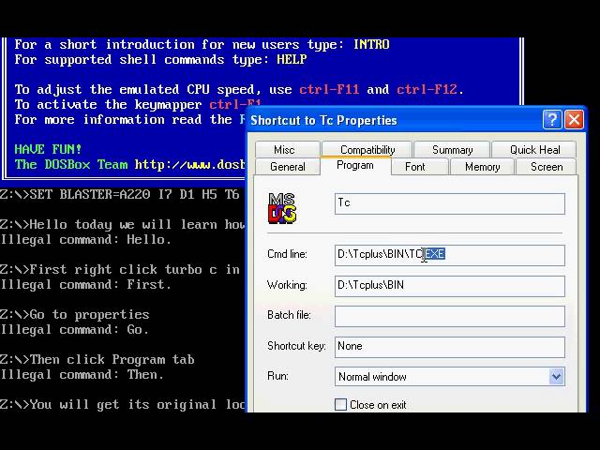The width and height of the screenshot is (600, 450).
Task: Click the red ctrl-F12 text in DOSBox
Action: pyautogui.click(x=427, y=90)
